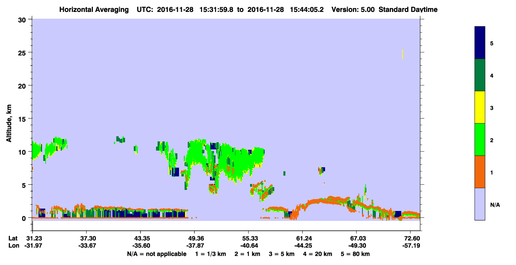Click the 'Lon' row label

pos(13,246)
